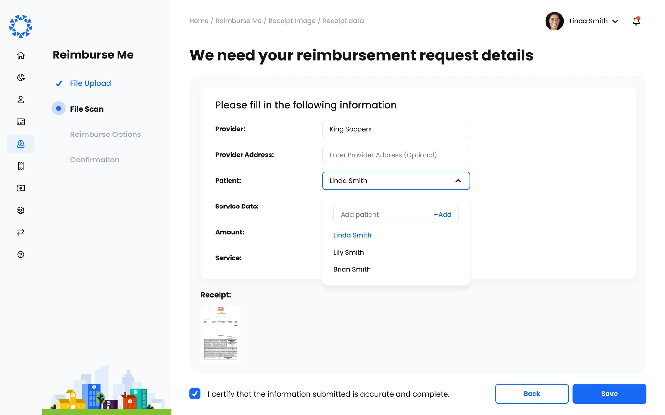Image resolution: width=665 pixels, height=415 pixels.
Task: Collapse the Patient dropdown
Action: coord(458,181)
